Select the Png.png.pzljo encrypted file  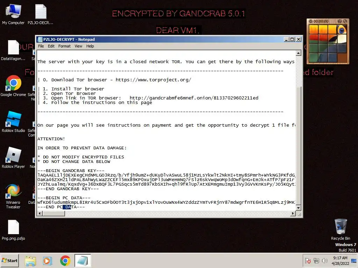click(13, 230)
